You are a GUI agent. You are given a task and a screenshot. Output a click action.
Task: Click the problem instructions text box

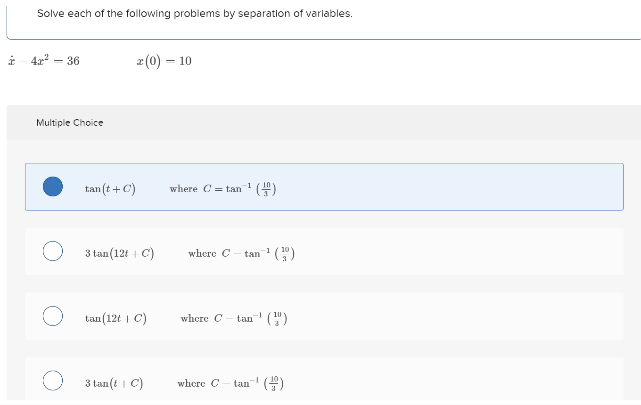(x=195, y=13)
